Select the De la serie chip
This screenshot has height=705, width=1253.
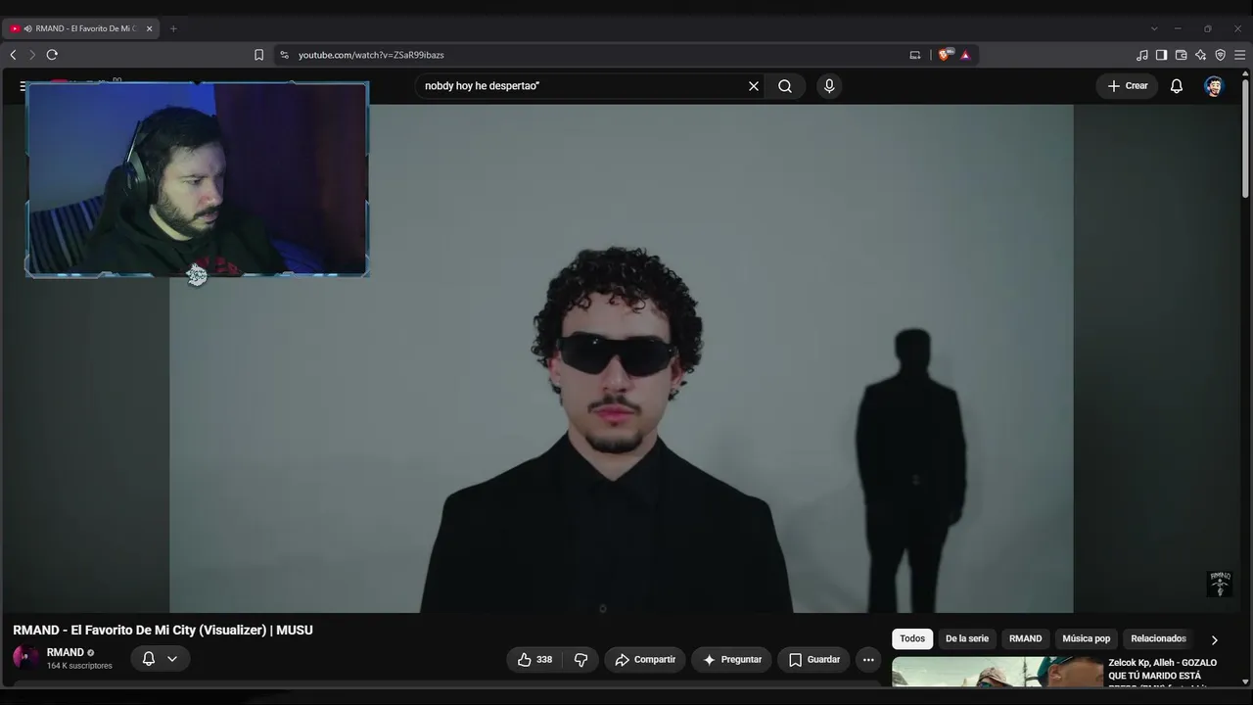[967, 638]
